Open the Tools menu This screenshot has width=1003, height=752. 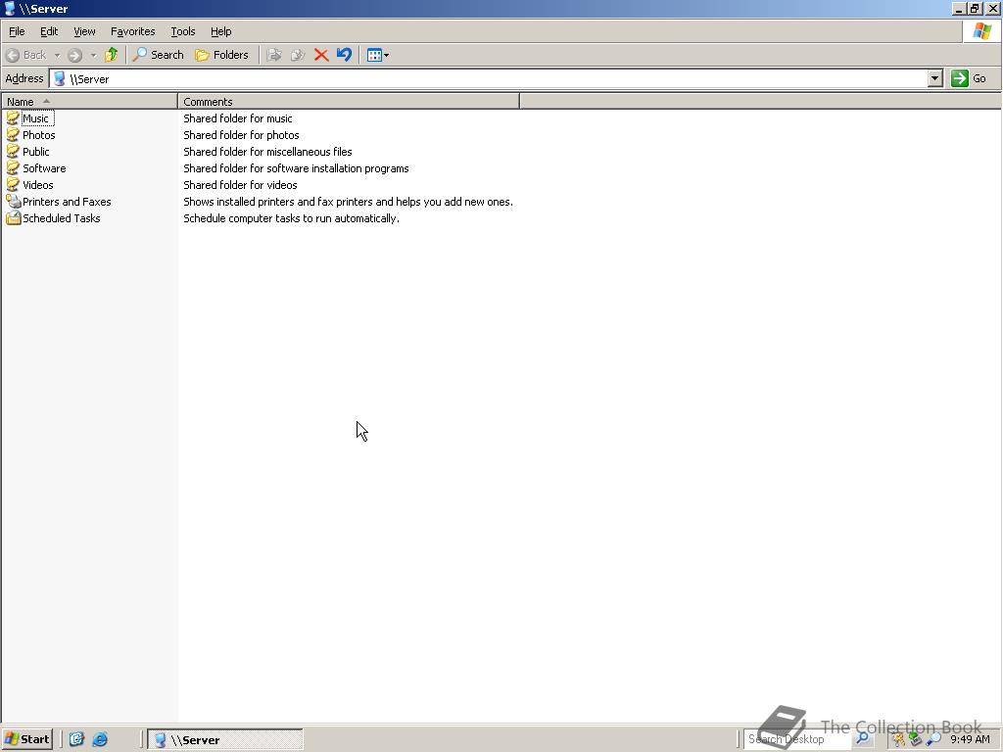click(x=183, y=31)
